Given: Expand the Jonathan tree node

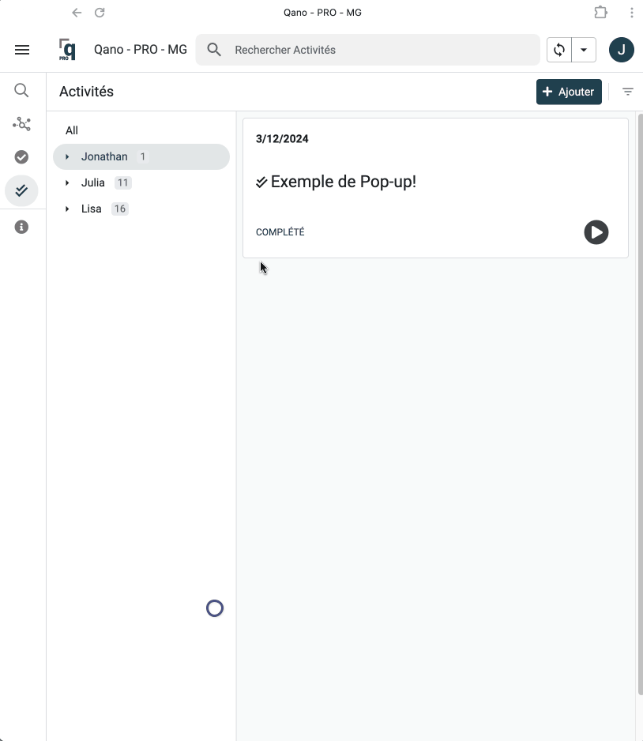Looking at the screenshot, I should tap(68, 157).
